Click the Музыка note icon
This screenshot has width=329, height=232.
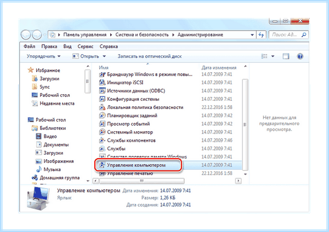pyautogui.click(x=38, y=169)
